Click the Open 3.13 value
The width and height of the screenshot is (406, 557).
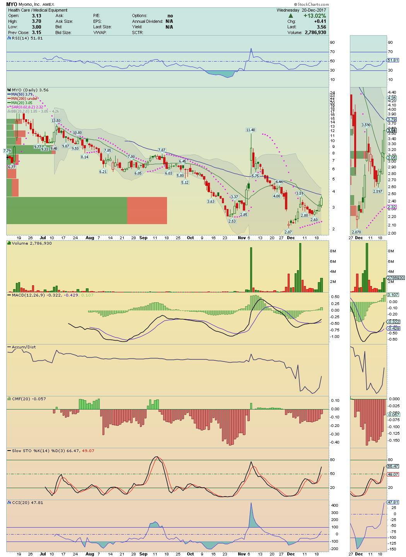click(x=37, y=16)
